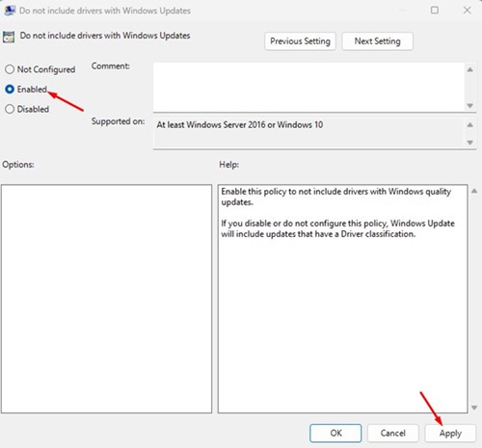Select the Not Configured radio button
The width and height of the screenshot is (482, 448).
pyautogui.click(x=10, y=69)
